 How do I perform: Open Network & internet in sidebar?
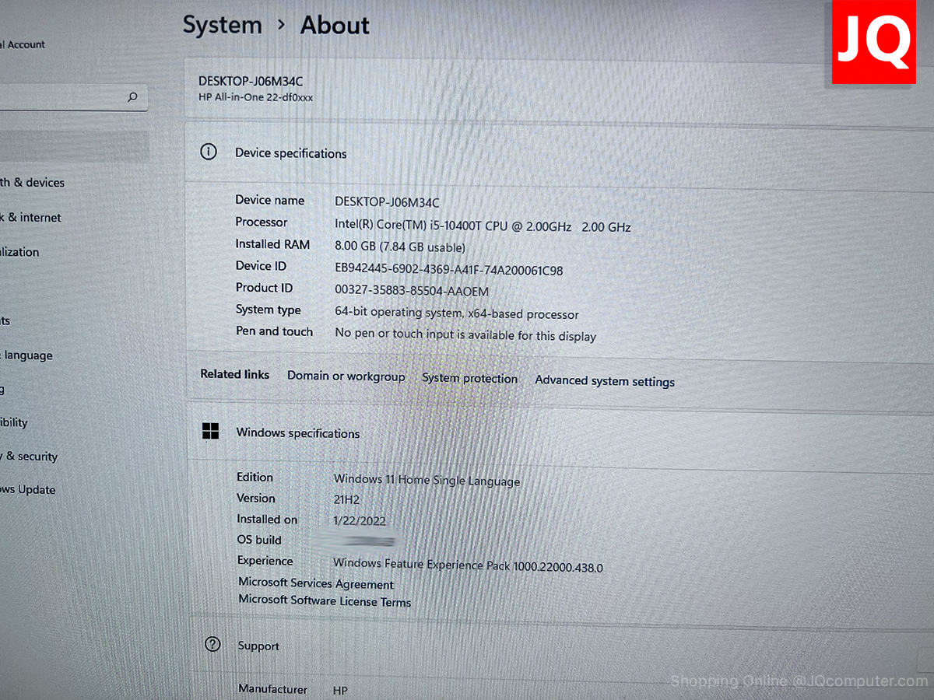pos(30,218)
